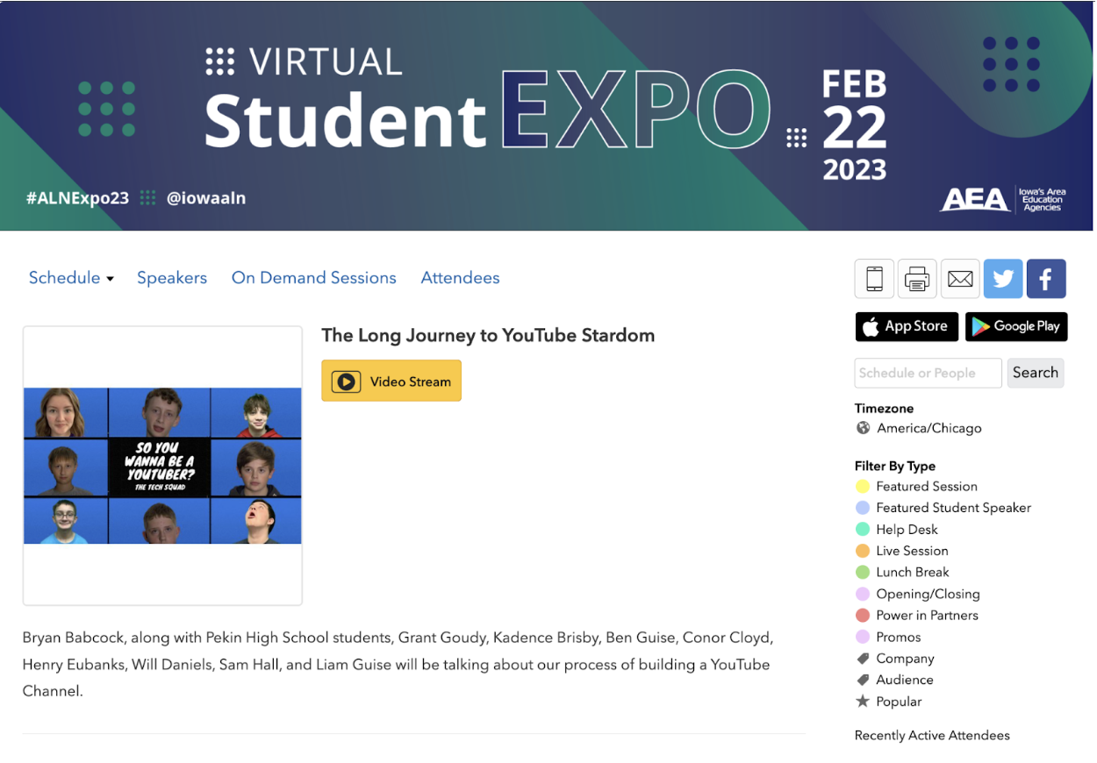Share on Facebook via f icon
The width and height of the screenshot is (1097, 763).
(x=1046, y=279)
